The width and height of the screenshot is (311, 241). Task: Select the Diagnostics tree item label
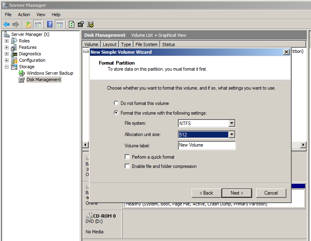pos(30,54)
